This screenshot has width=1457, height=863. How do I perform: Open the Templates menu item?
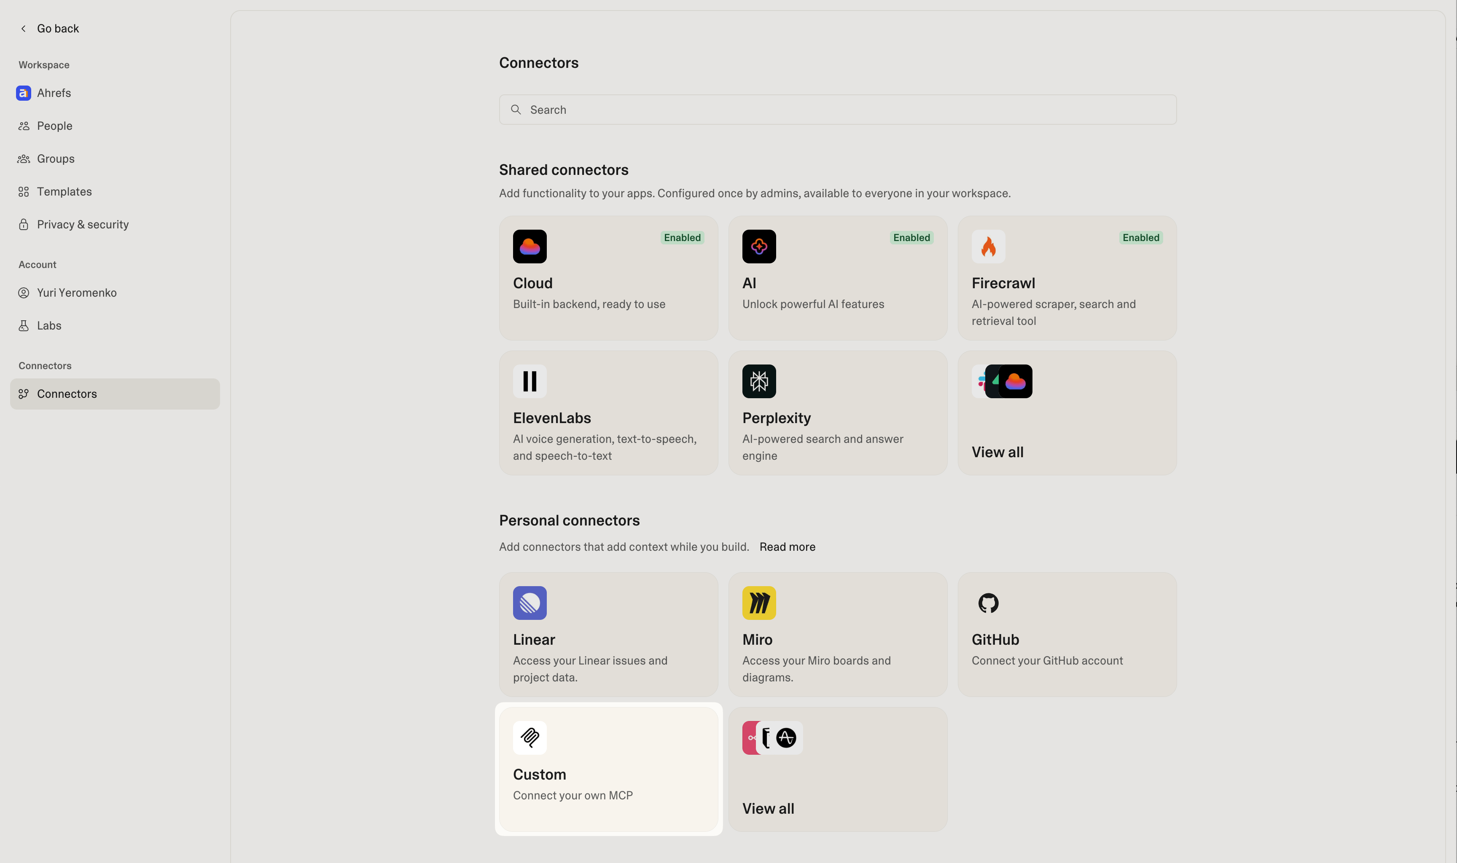coord(64,192)
